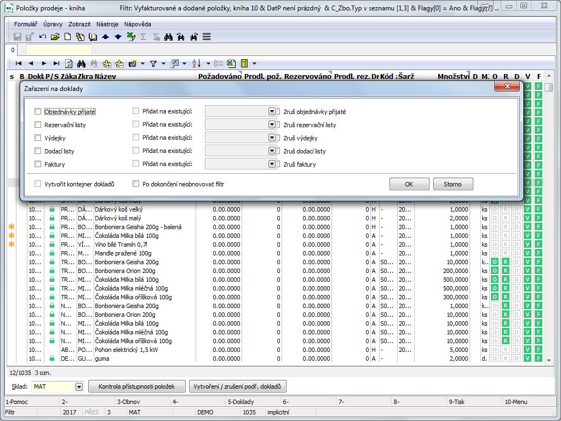The height and width of the screenshot is (421, 561).
Task: Click the green Excel edit icon in top toolbar
Action: coord(131,37)
